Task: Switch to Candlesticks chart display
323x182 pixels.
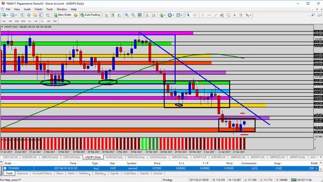Action: (113, 15)
